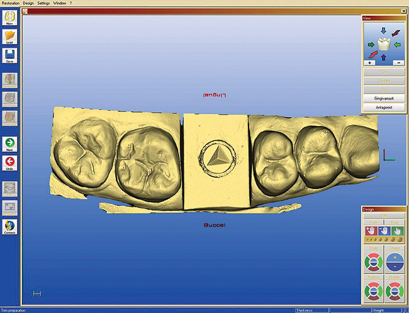Toggle the Antagonist display
409x313 pixels.
click(x=383, y=108)
